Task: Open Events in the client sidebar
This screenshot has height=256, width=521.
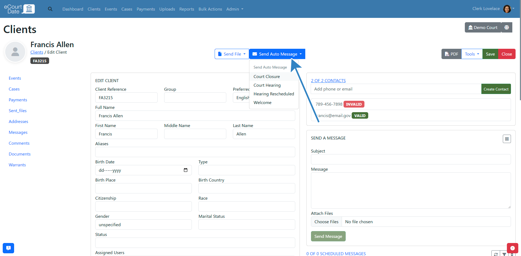Action: [15, 78]
